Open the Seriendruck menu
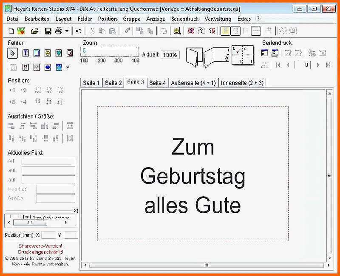340x276 pixels. pyautogui.click(x=185, y=19)
